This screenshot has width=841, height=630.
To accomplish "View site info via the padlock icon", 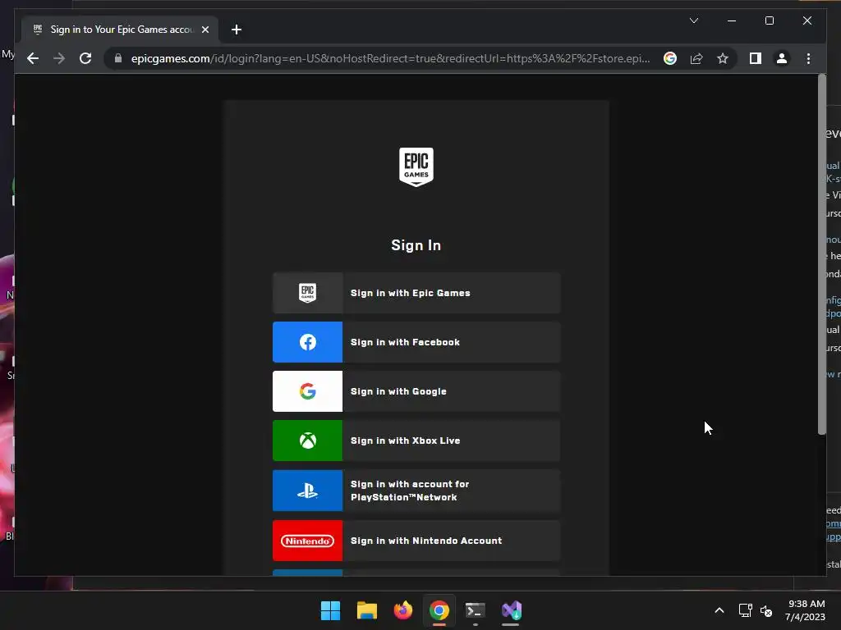I will (118, 58).
